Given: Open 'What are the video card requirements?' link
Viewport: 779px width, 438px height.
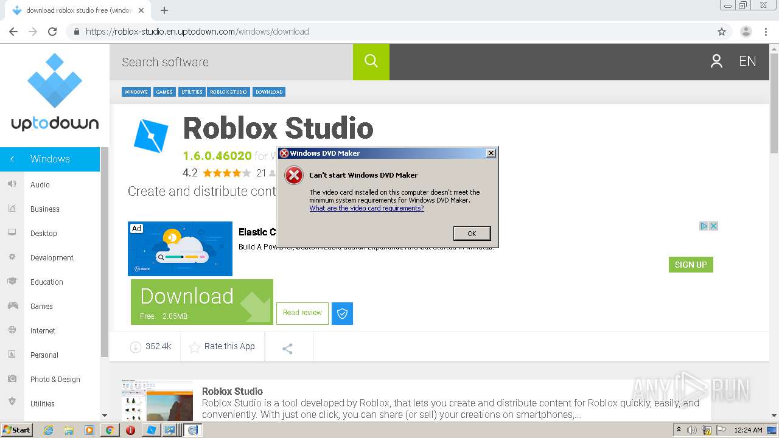Looking at the screenshot, I should (x=366, y=208).
